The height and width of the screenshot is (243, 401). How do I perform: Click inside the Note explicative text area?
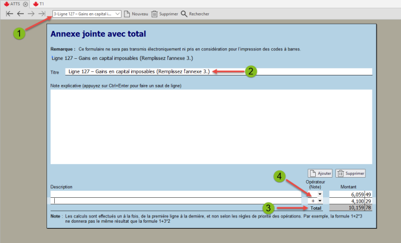coord(212,125)
